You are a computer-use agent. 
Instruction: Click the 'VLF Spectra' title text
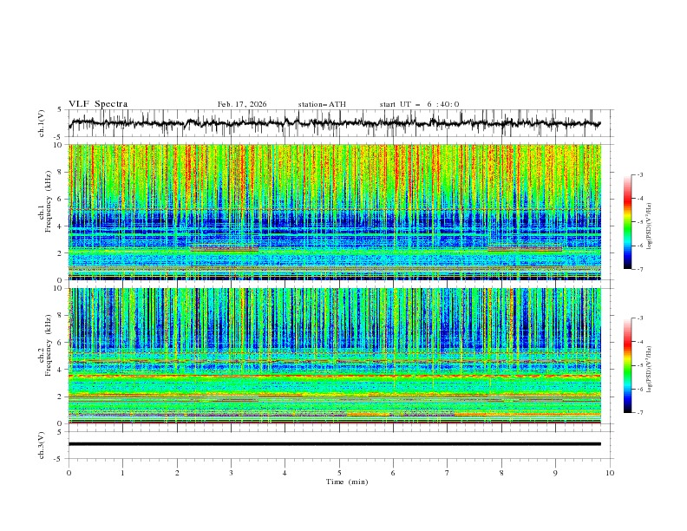point(98,104)
